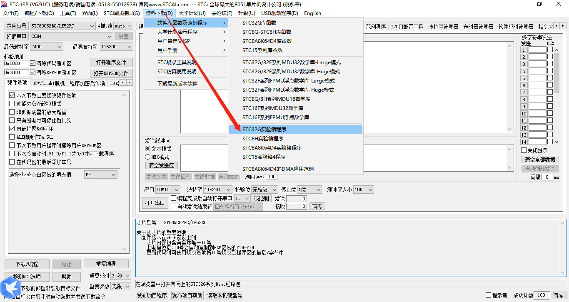The image size is (569, 302).
Task: Click 检测MCU选项 button
Action: [x=27, y=277]
